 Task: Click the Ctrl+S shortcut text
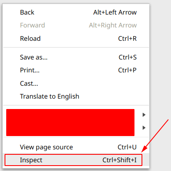point(127,57)
